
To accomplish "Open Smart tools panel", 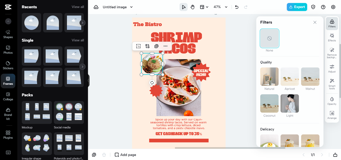I will pyautogui.click(x=332, y=84).
